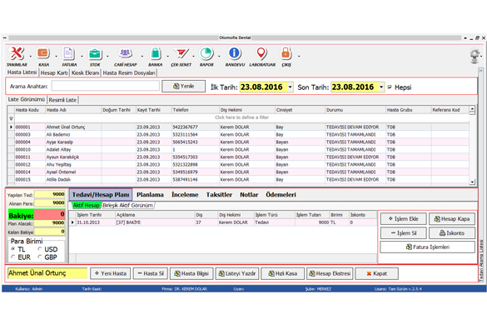The width and height of the screenshot is (487, 325).
Task: Open the Stok briefcase icon
Action: pos(95,54)
